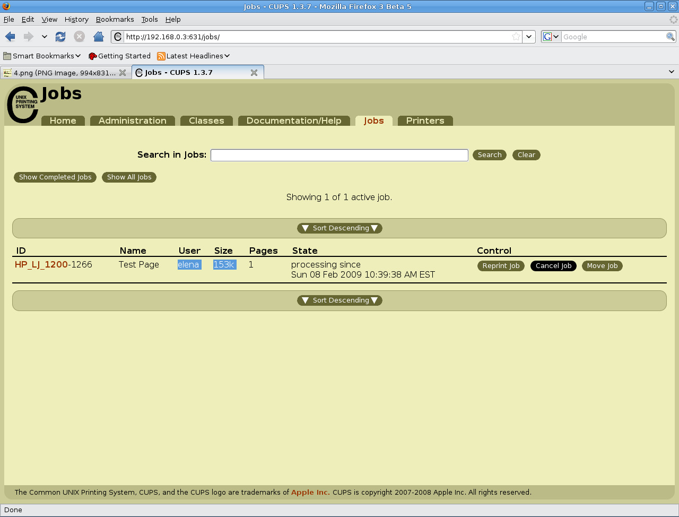679x517 pixels.
Task: Click the Home icon in the toolbar
Action: pyautogui.click(x=98, y=37)
